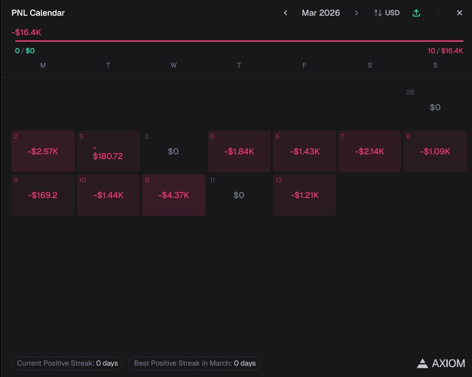Click the -$16.4K total PNL value
The width and height of the screenshot is (472, 377).
26,32
